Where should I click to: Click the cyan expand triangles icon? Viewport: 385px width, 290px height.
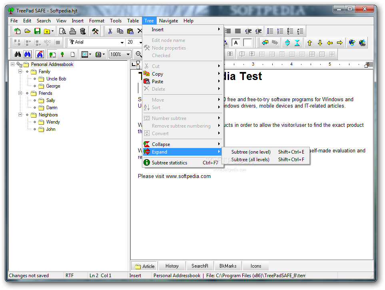pos(287,43)
